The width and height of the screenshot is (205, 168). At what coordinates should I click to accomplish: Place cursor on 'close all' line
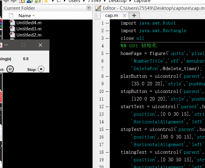coord(132,38)
